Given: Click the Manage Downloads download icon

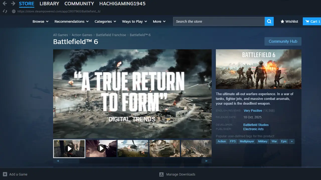Looking at the screenshot, I should pyautogui.click(x=162, y=174).
